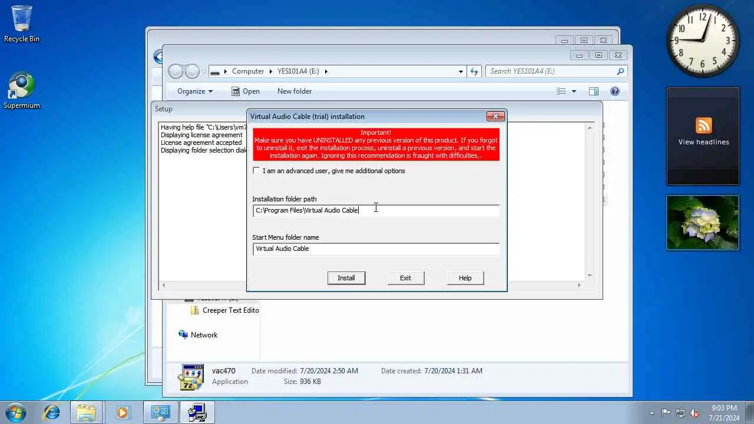754x424 pixels.
Task: Click the network tray icon
Action: pyautogui.click(x=680, y=413)
